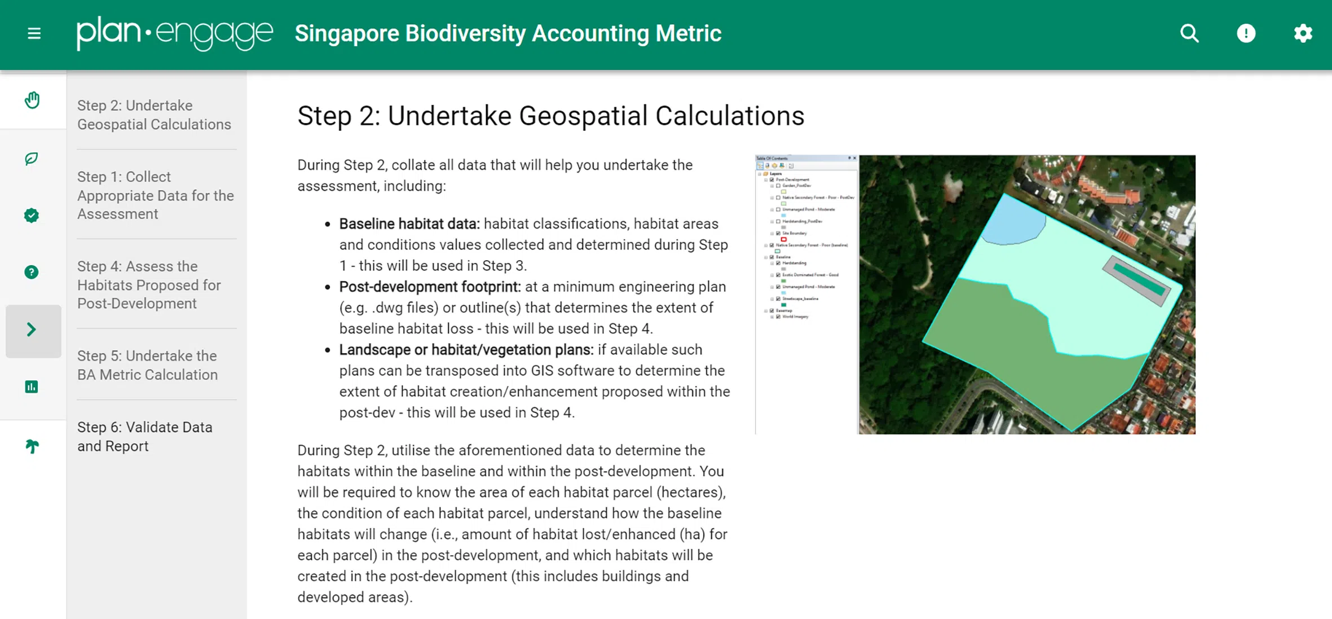Screen dimensions: 1332x619
Task: Click the highlighted chevron arrow in sidebar
Action: coord(32,330)
